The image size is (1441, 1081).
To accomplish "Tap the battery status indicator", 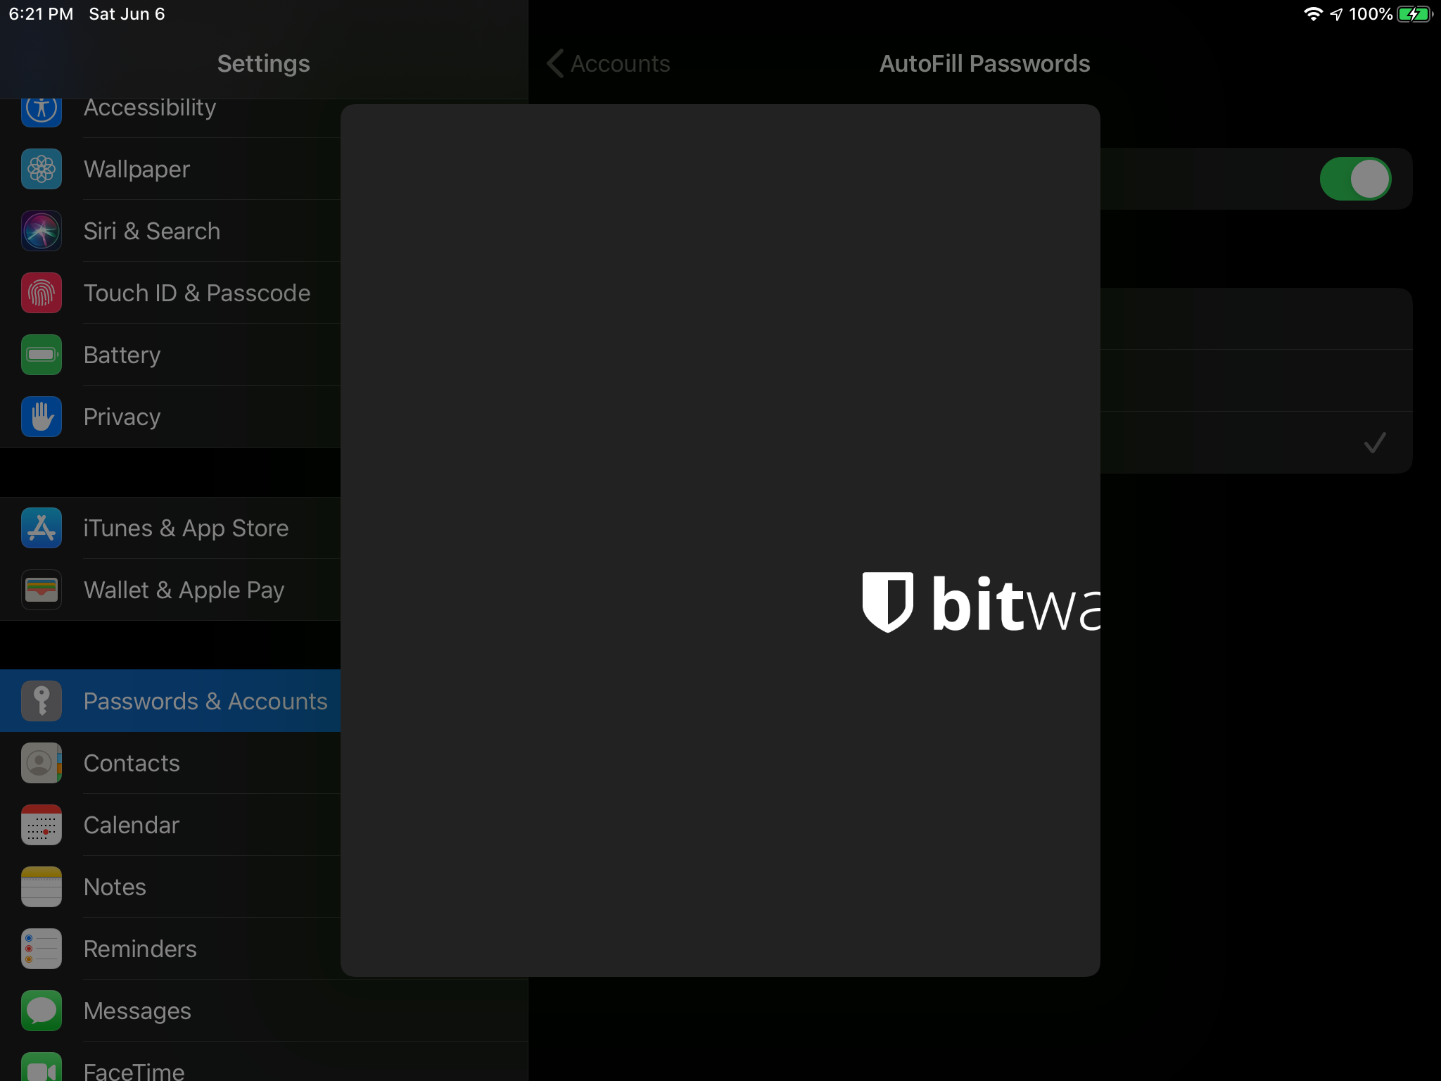I will pyautogui.click(x=1414, y=14).
